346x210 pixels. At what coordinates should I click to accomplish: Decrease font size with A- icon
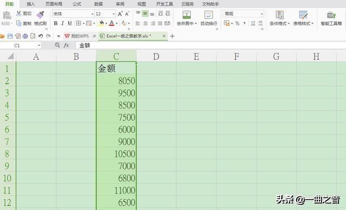click(x=127, y=13)
